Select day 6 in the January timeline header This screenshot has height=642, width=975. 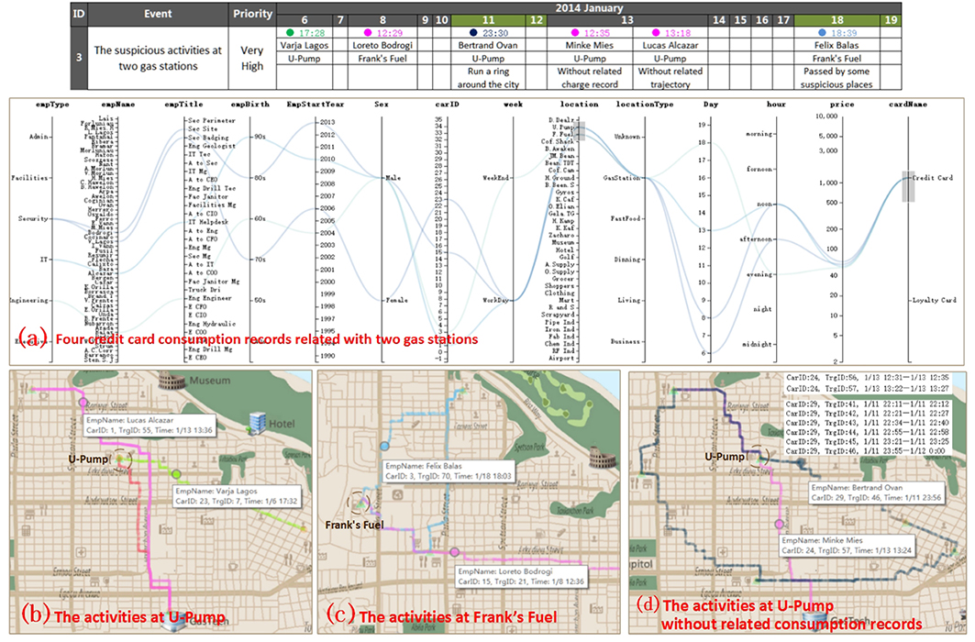(x=305, y=20)
